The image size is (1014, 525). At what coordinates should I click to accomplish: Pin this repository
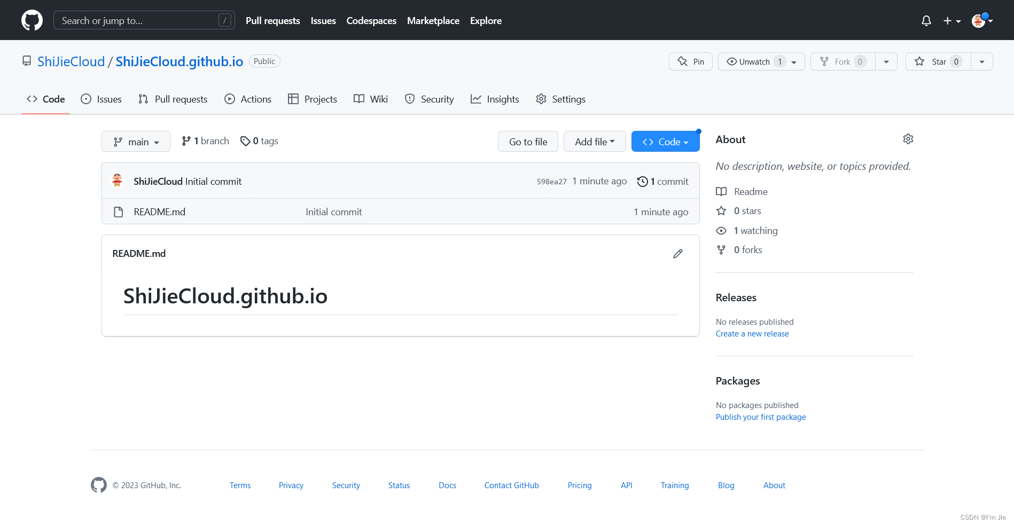(691, 61)
